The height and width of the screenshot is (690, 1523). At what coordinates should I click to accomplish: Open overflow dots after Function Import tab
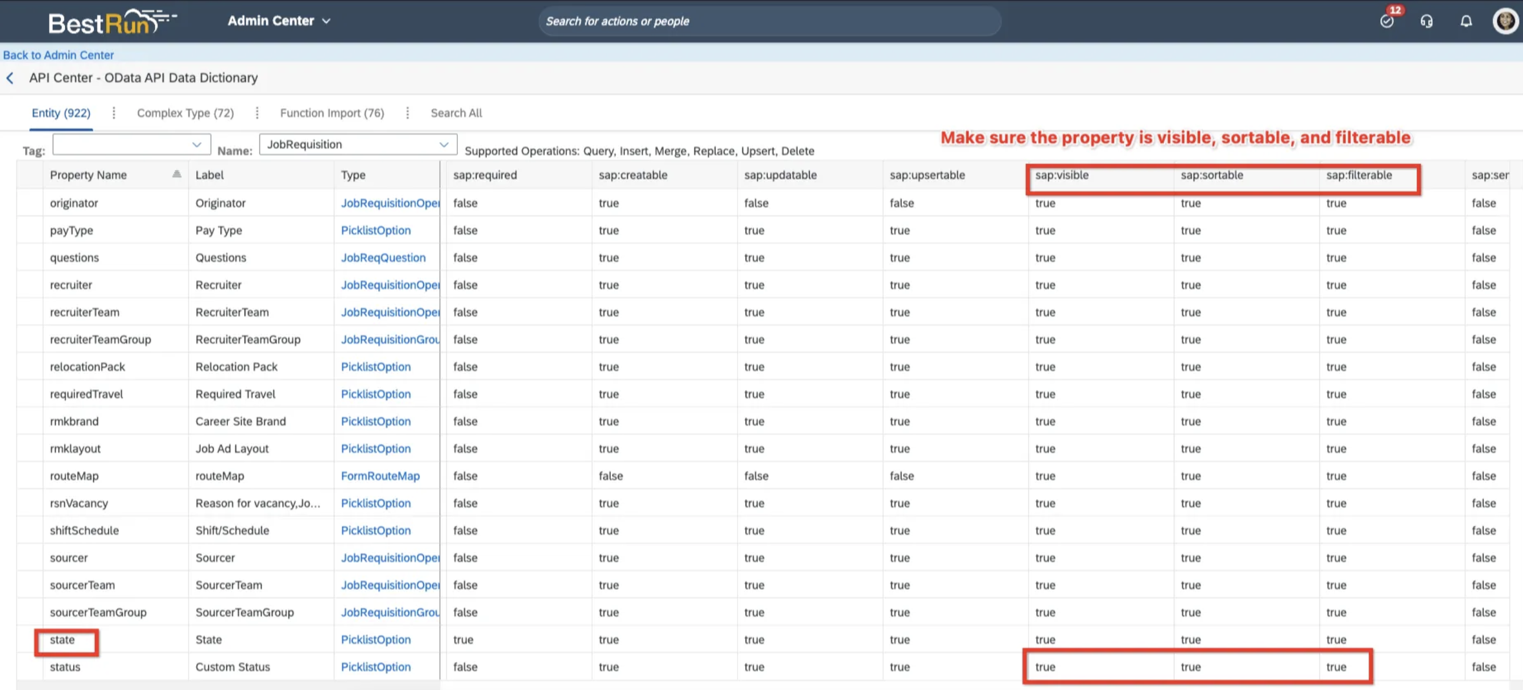click(x=407, y=113)
